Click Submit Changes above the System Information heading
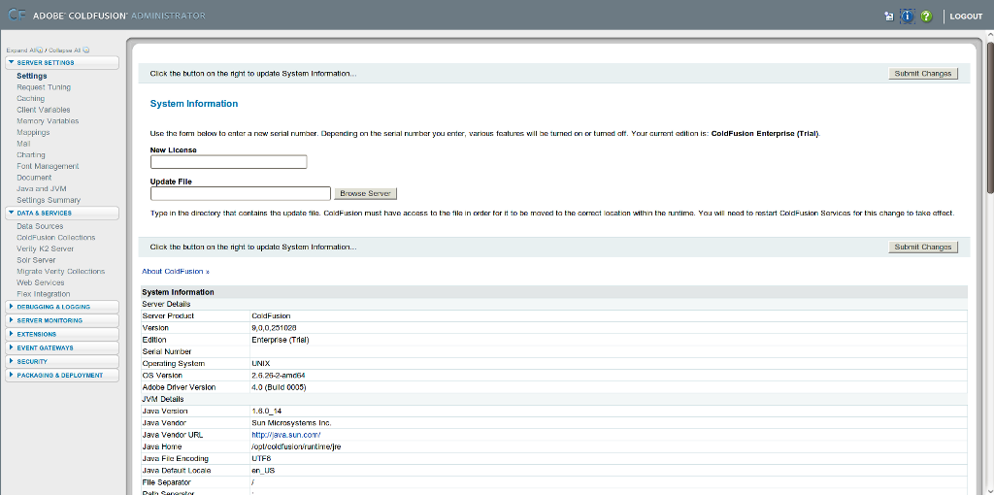The width and height of the screenshot is (994, 495). pos(923,74)
